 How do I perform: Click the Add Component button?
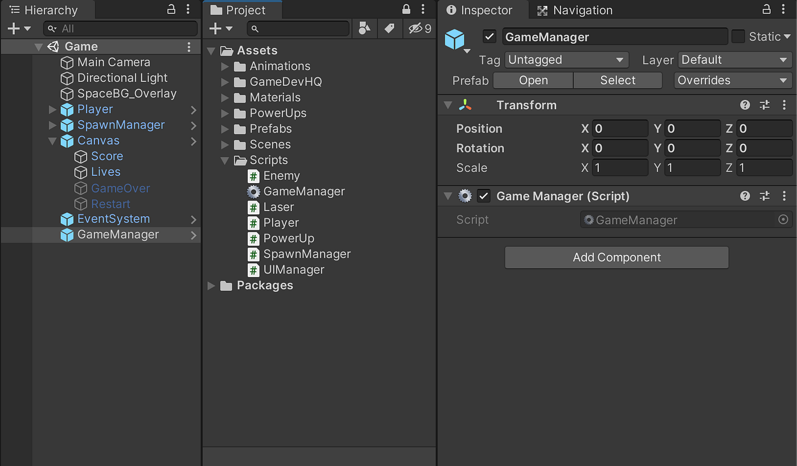pos(617,257)
